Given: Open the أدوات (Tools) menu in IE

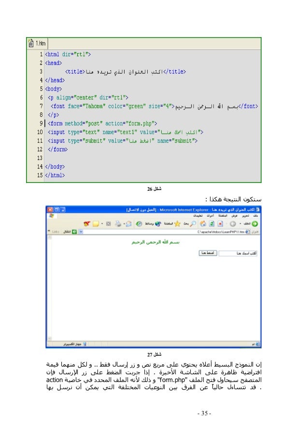Looking at the screenshot, I should [x=210, y=215].
